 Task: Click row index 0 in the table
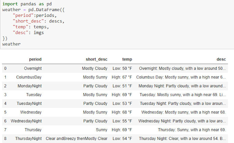pyautogui.click(x=6, y=68)
